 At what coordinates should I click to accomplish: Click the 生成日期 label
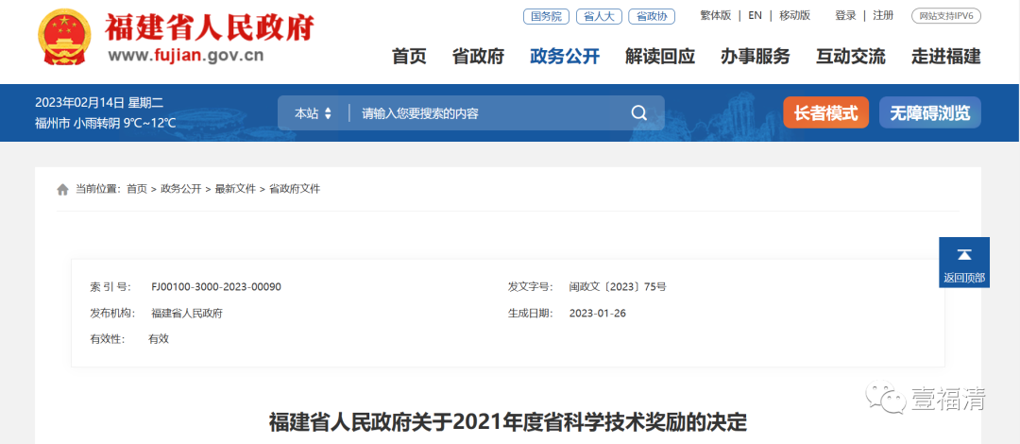click(530, 313)
